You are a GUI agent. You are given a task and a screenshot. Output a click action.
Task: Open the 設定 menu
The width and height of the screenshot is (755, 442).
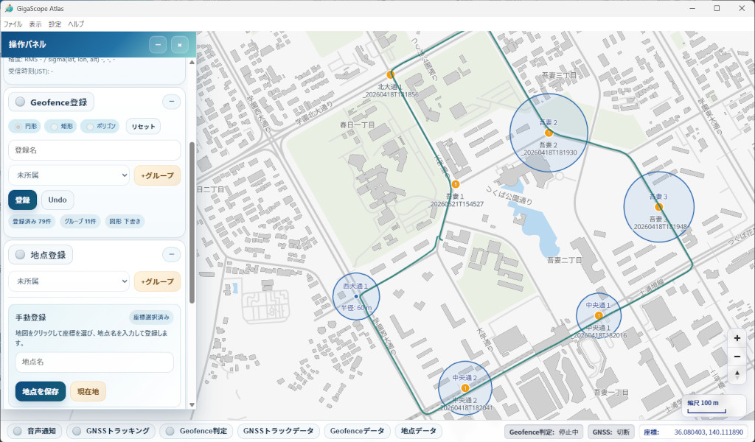pos(55,24)
